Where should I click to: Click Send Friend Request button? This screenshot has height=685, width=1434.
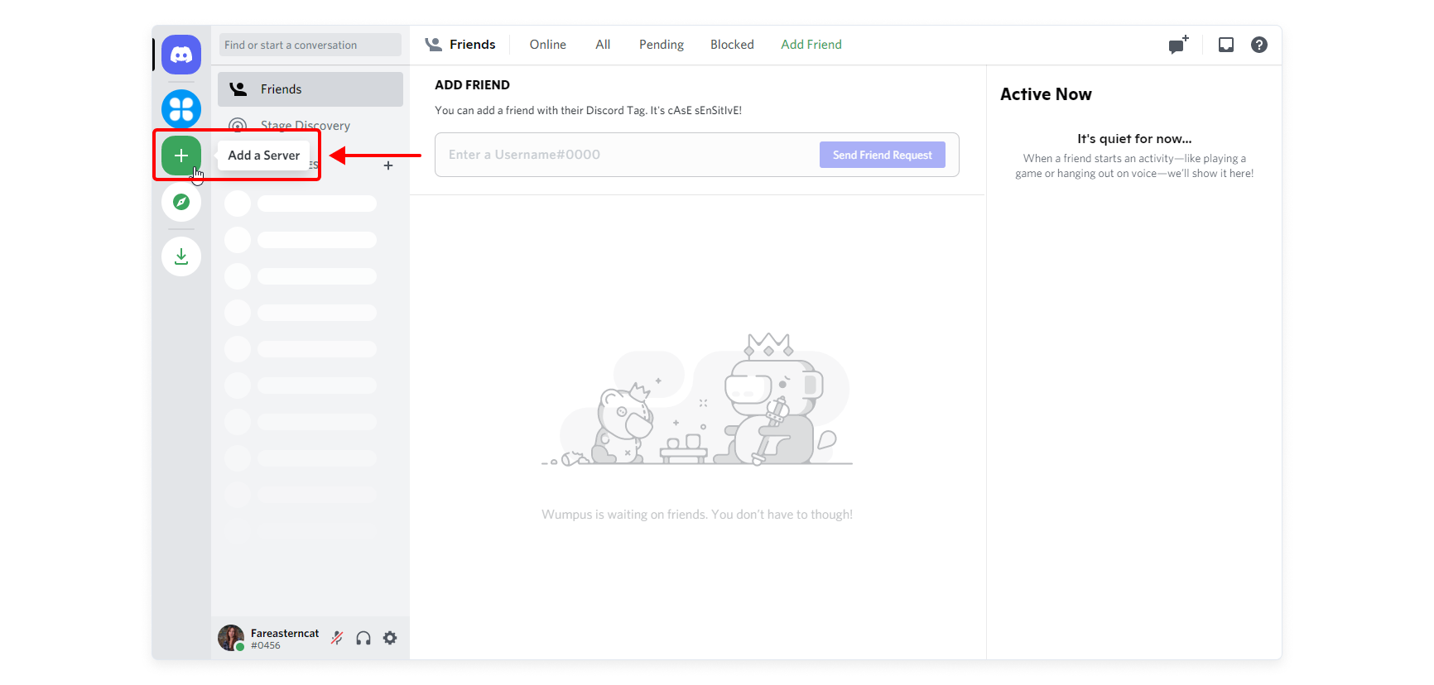click(x=883, y=155)
